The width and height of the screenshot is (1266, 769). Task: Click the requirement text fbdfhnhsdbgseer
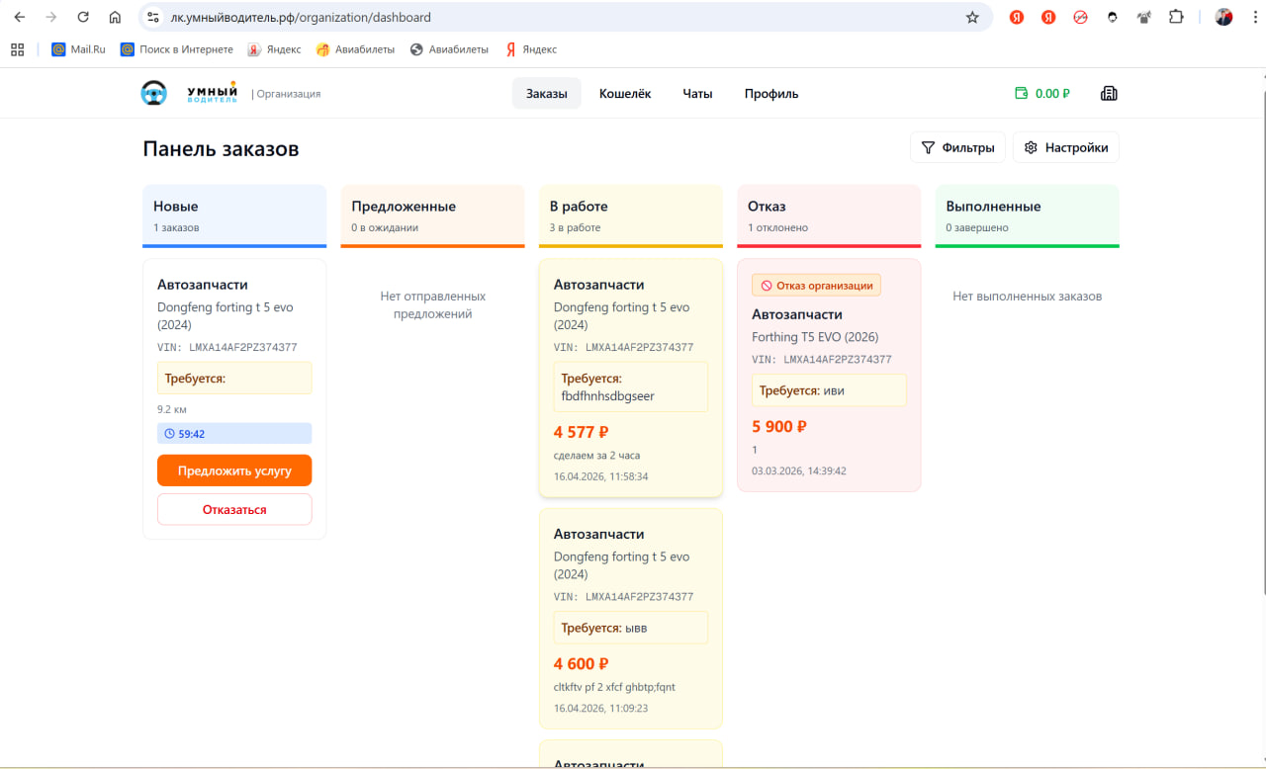pyautogui.click(x=607, y=395)
